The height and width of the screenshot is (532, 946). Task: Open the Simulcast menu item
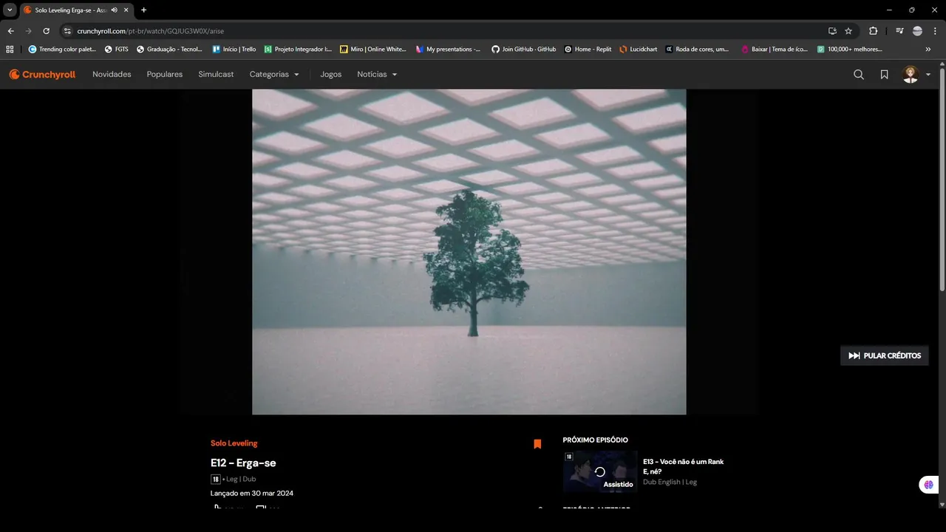click(216, 75)
